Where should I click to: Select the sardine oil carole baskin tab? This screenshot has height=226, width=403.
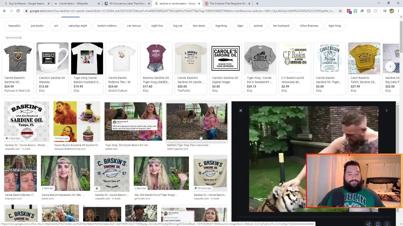click(177, 3)
